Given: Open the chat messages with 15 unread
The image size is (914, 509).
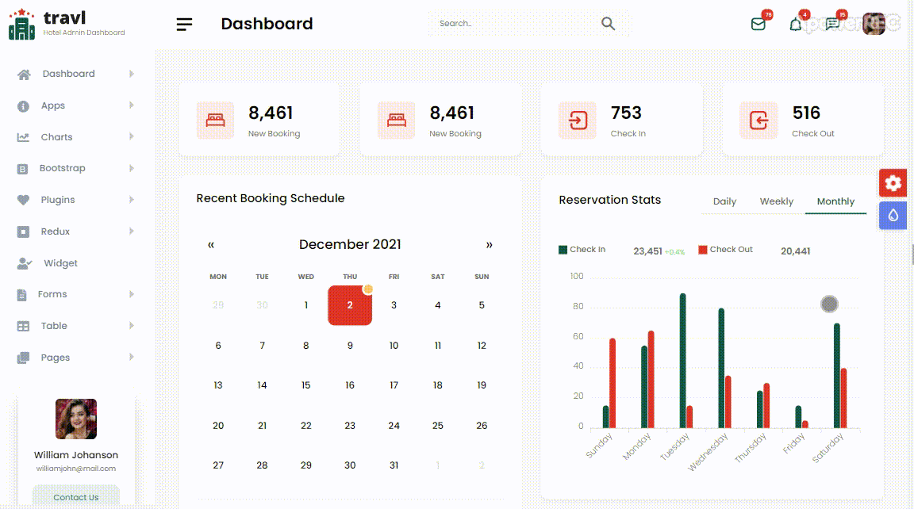Looking at the screenshot, I should tap(831, 25).
